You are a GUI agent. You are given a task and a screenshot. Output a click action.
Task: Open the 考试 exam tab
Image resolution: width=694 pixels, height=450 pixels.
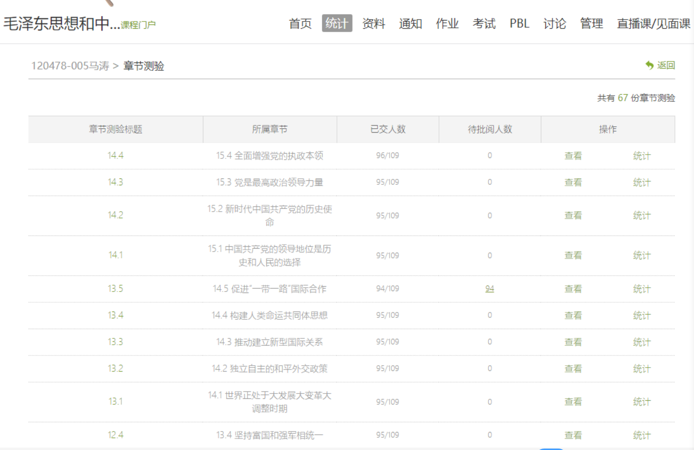(x=484, y=23)
